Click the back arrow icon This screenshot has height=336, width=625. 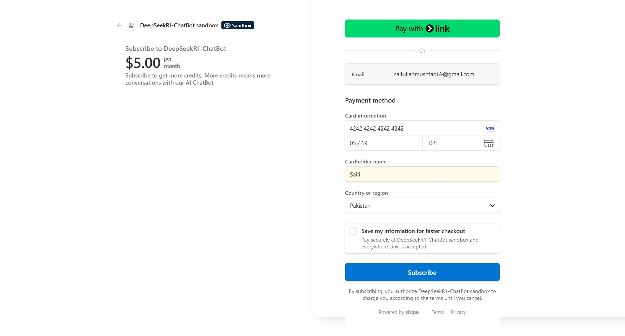tap(119, 25)
